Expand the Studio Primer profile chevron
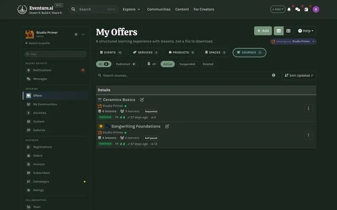Viewport: 337px width, 210px height. click(83, 35)
